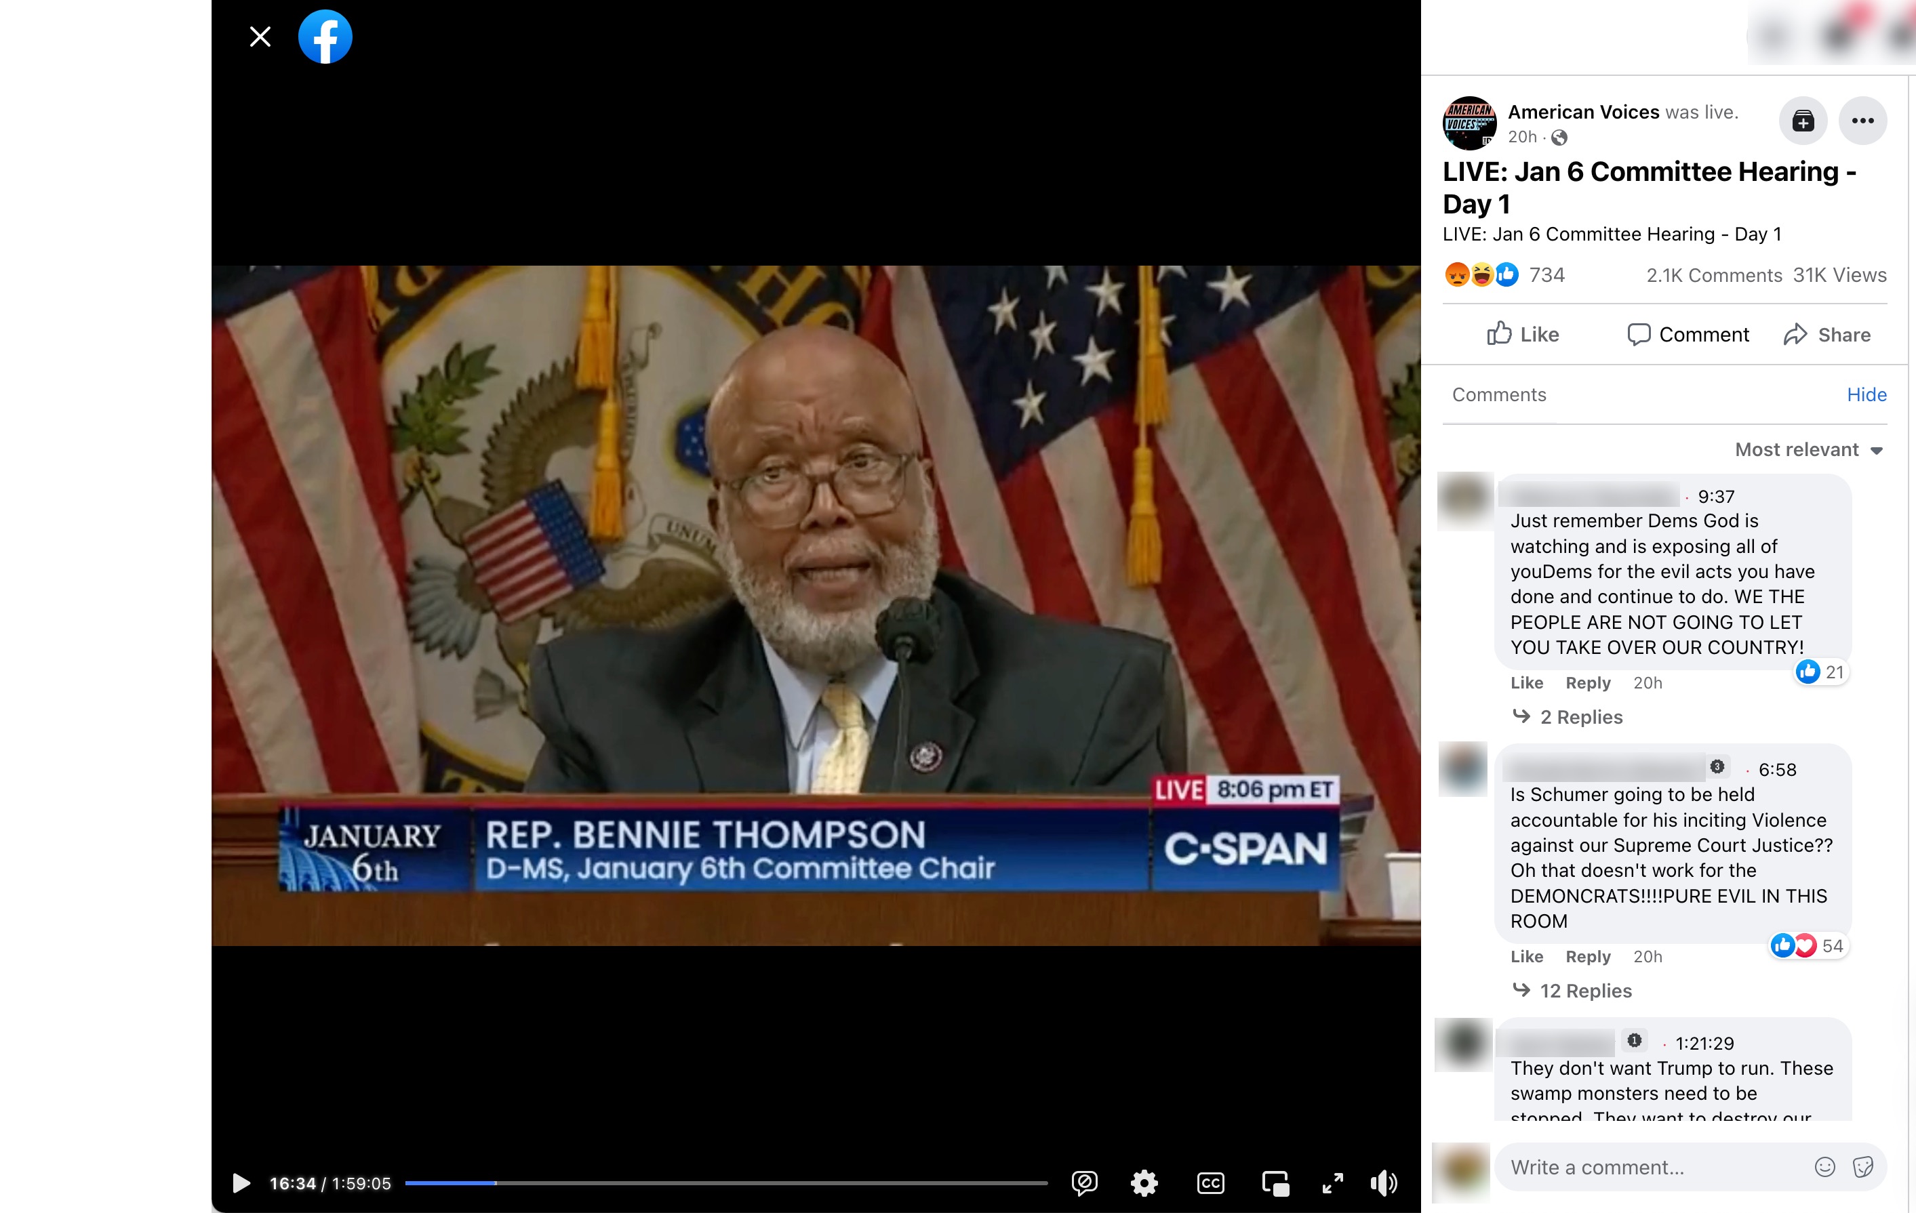Close the video viewer with X
This screenshot has width=1916, height=1213.
tap(260, 37)
